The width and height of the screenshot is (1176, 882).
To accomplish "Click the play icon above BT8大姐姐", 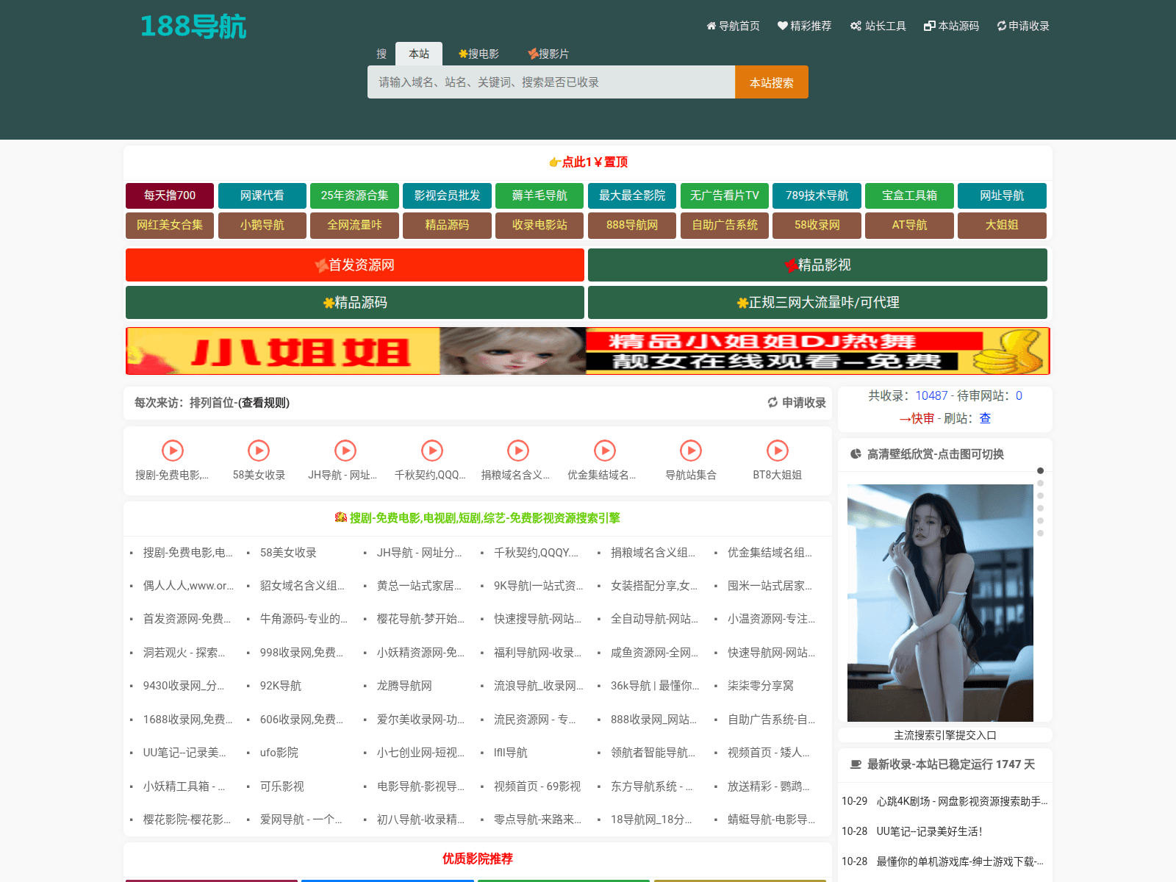I will coord(777,451).
